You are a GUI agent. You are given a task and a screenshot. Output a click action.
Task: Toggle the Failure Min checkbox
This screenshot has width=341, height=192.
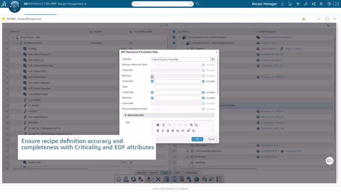pos(152,70)
